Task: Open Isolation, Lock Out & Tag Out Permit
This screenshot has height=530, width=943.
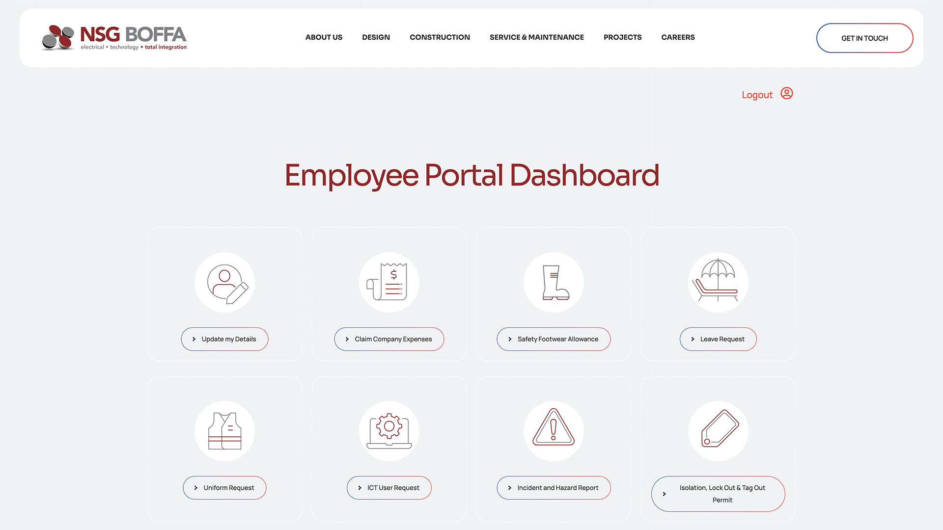Action: [718, 494]
